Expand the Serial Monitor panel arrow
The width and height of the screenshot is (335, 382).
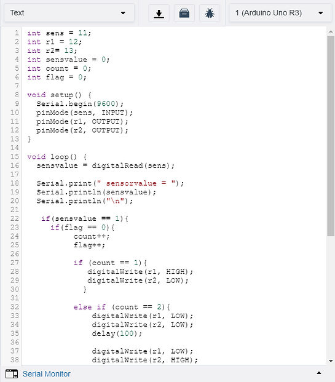(318, 373)
